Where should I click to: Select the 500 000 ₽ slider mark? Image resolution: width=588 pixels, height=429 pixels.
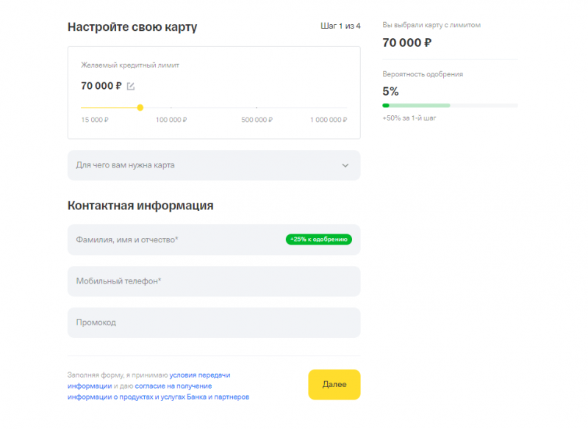pos(257,120)
